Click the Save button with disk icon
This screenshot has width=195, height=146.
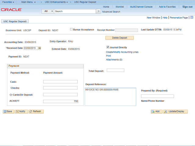tap(9, 111)
